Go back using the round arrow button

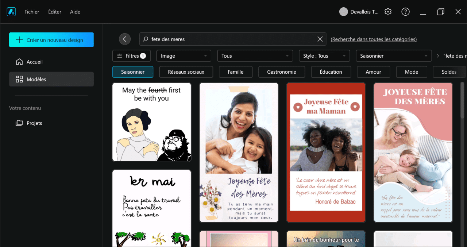point(125,39)
